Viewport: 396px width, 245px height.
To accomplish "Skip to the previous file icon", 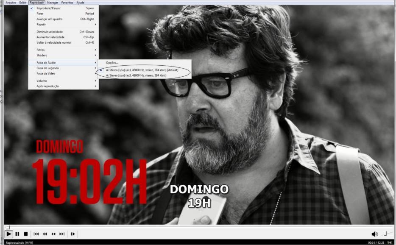I will [36, 234].
